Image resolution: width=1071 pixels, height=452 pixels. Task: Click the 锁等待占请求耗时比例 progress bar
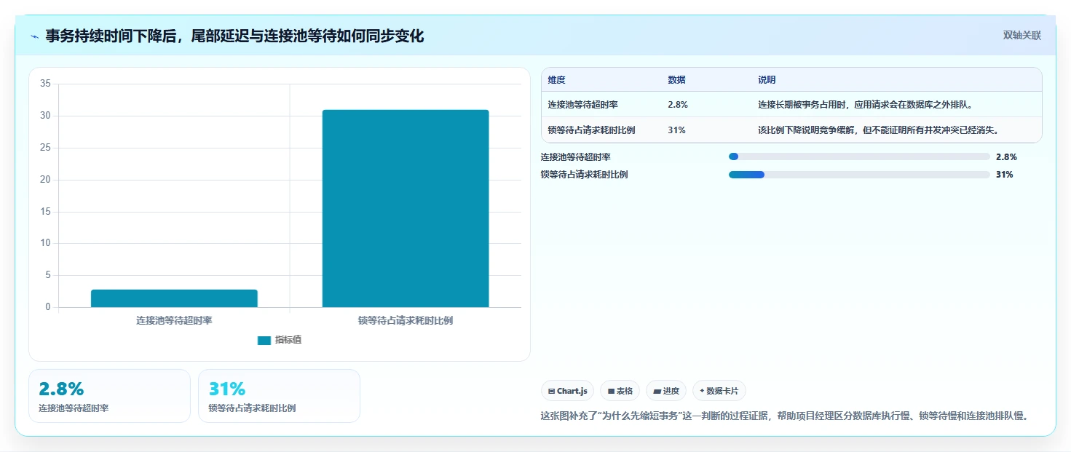[x=859, y=175]
